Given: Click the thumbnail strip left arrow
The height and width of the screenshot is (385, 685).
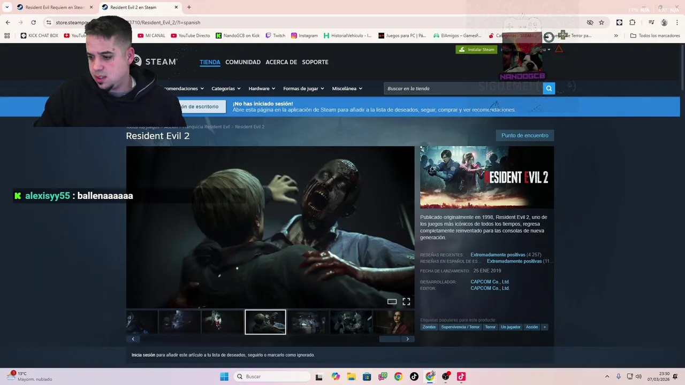Looking at the screenshot, I should click(133, 339).
